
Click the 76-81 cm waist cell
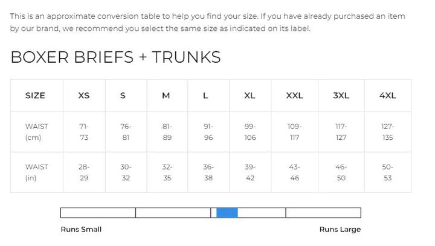pyautogui.click(x=125, y=132)
